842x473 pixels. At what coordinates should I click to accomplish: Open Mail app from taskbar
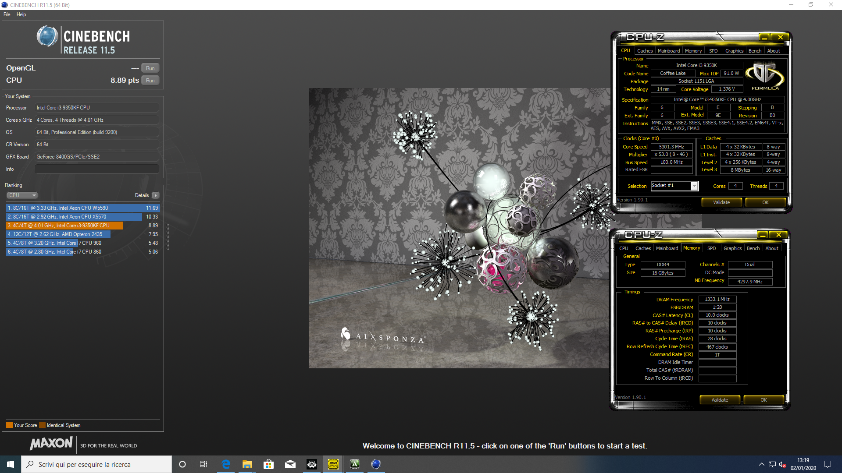290,464
